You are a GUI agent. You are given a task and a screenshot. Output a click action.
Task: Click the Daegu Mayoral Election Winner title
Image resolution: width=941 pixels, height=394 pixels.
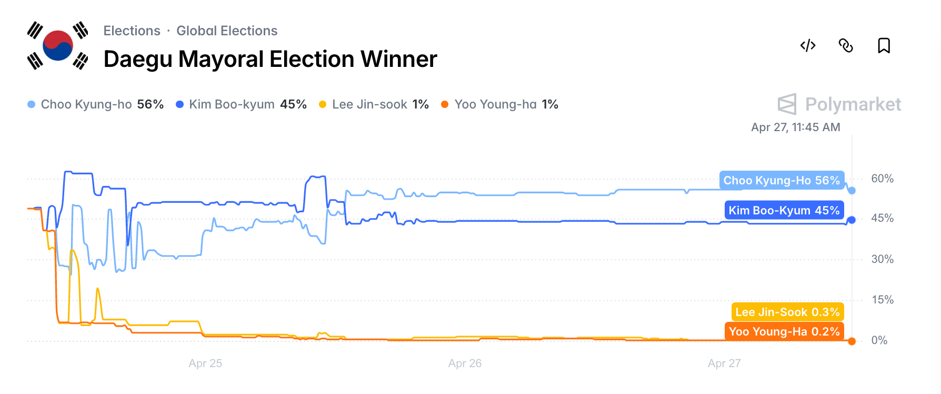(x=270, y=59)
